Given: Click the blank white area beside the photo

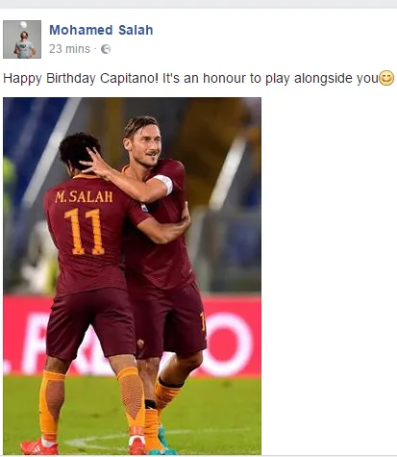Looking at the screenshot, I should point(329,276).
